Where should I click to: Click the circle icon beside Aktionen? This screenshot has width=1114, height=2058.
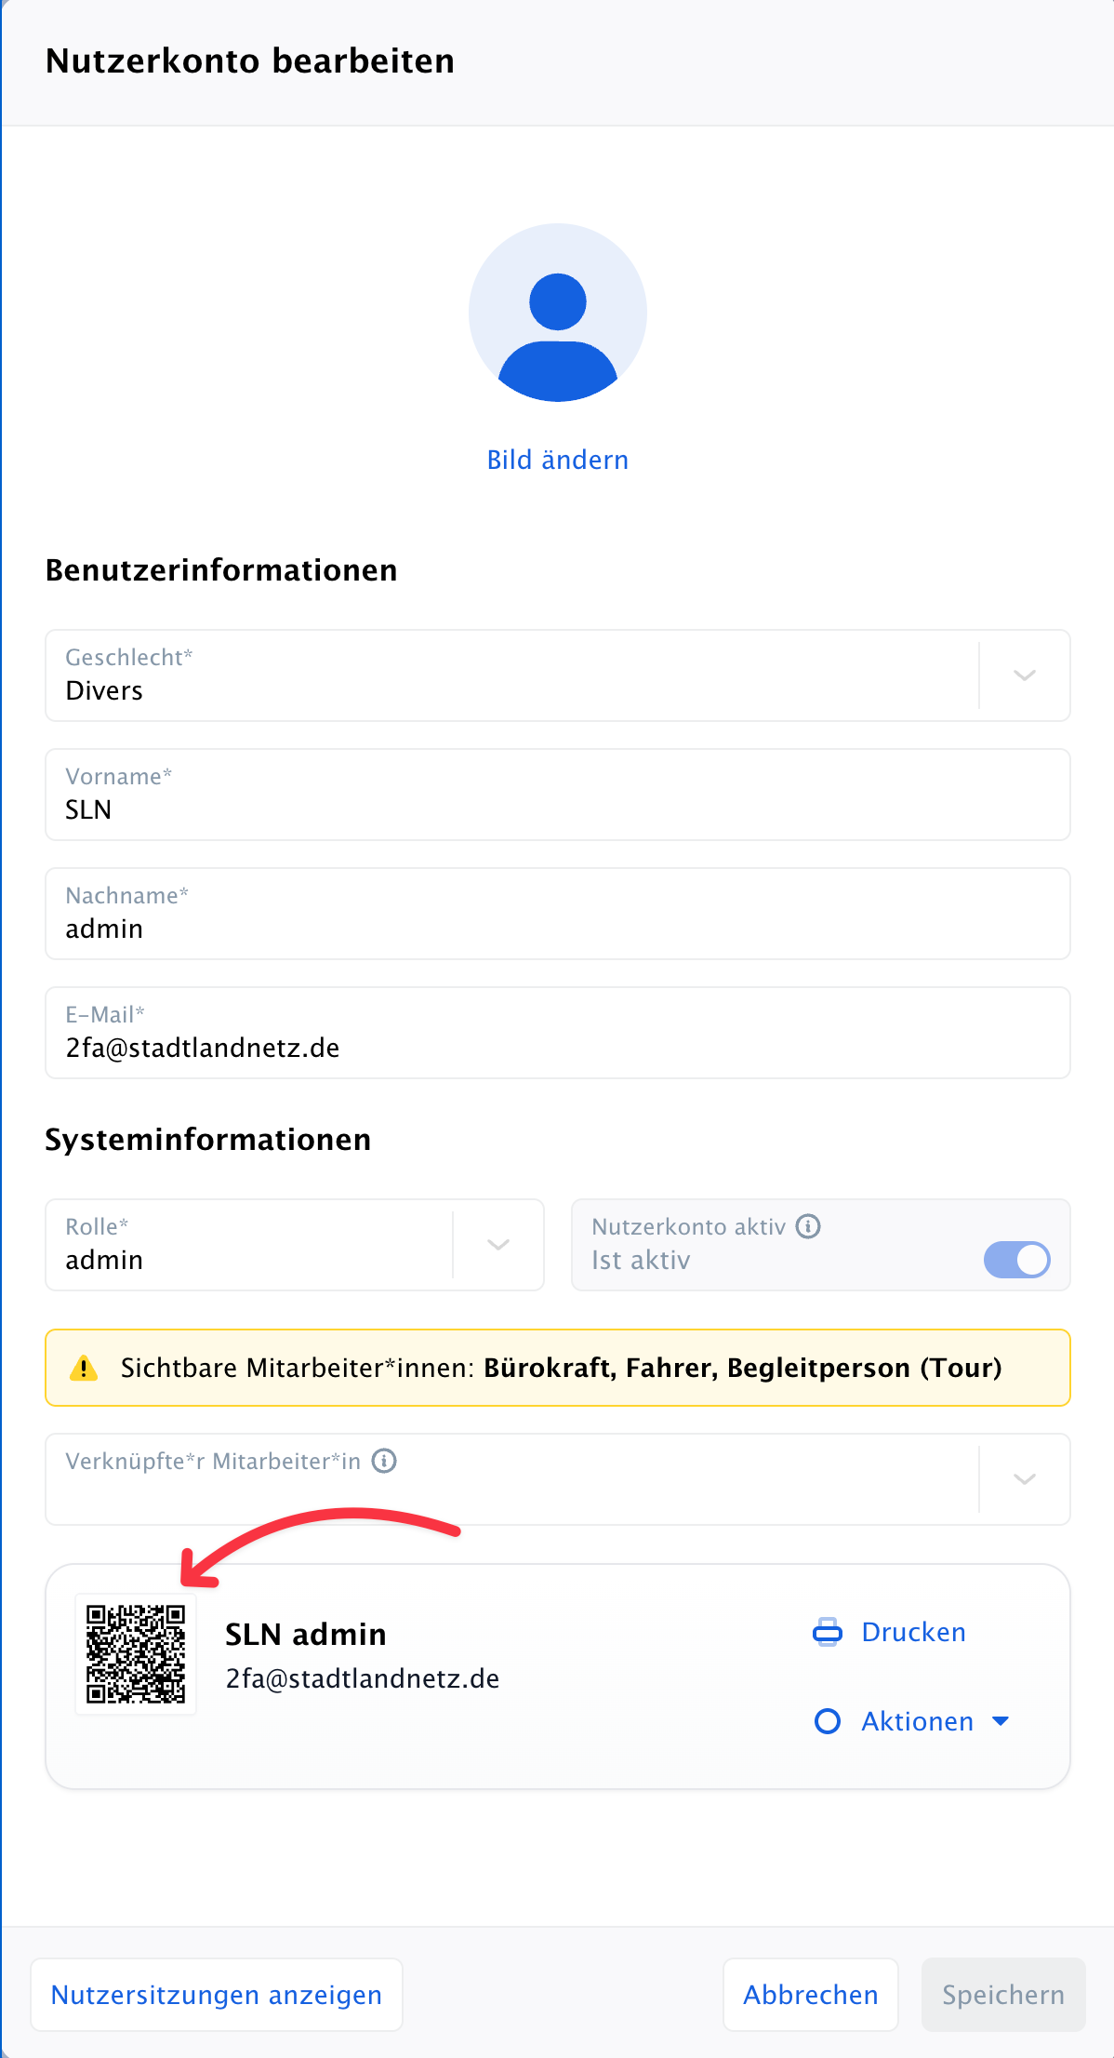tap(828, 1721)
